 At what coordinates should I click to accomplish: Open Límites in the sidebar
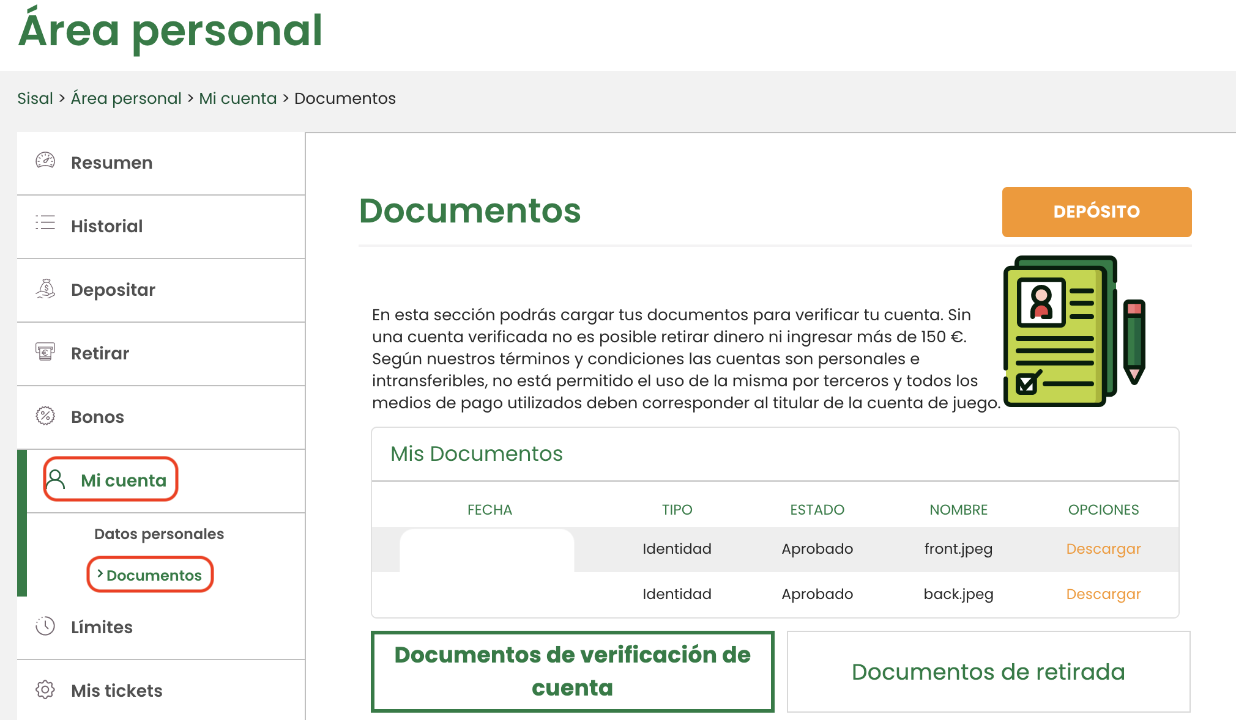162,628
